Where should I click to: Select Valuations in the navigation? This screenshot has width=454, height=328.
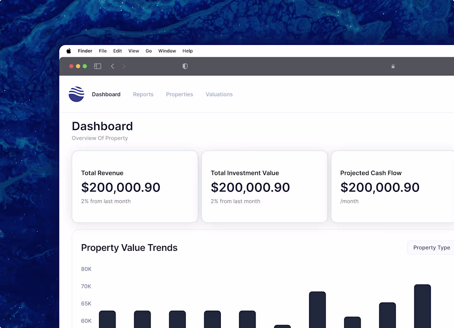click(x=219, y=94)
